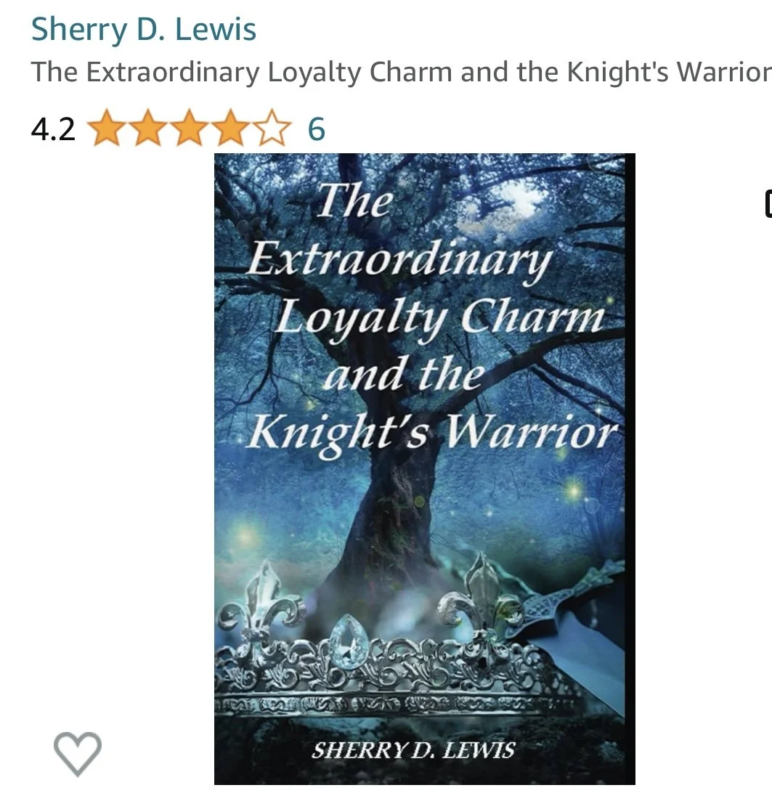Viewport: 772px width, 801px height.
Task: Tap the partially visible share icon at right edge
Action: 768,204
